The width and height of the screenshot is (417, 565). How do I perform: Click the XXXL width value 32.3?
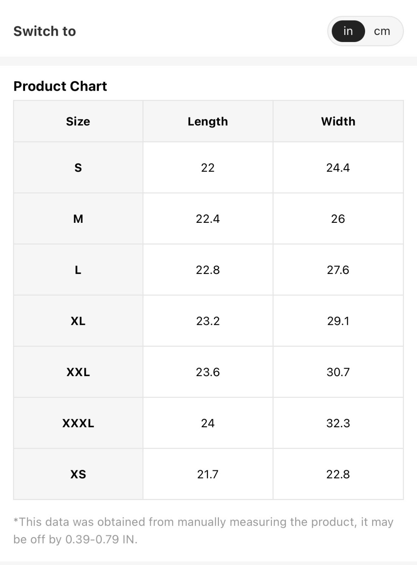pyautogui.click(x=338, y=423)
